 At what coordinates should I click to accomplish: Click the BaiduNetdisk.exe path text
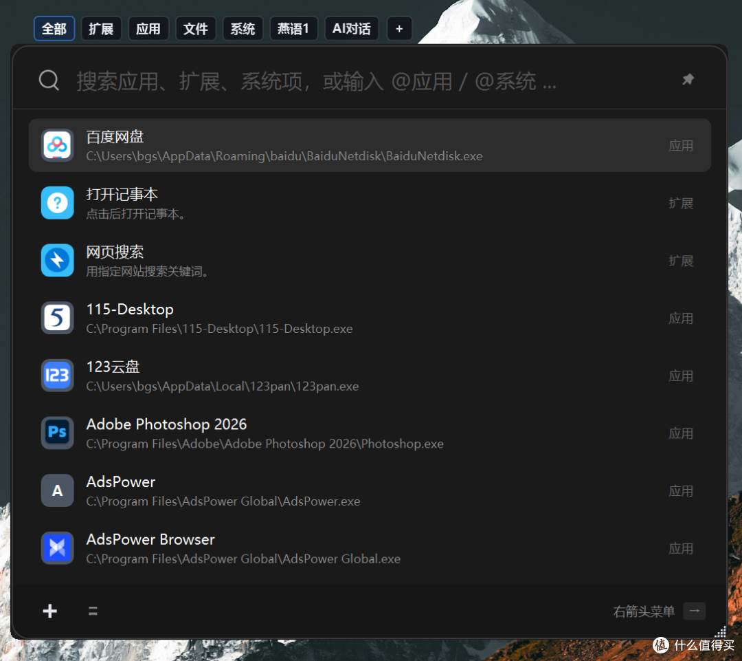[284, 156]
